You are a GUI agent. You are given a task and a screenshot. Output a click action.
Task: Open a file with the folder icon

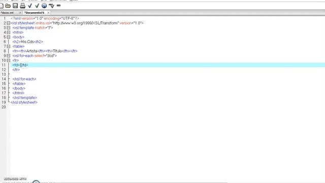click(8, 6)
